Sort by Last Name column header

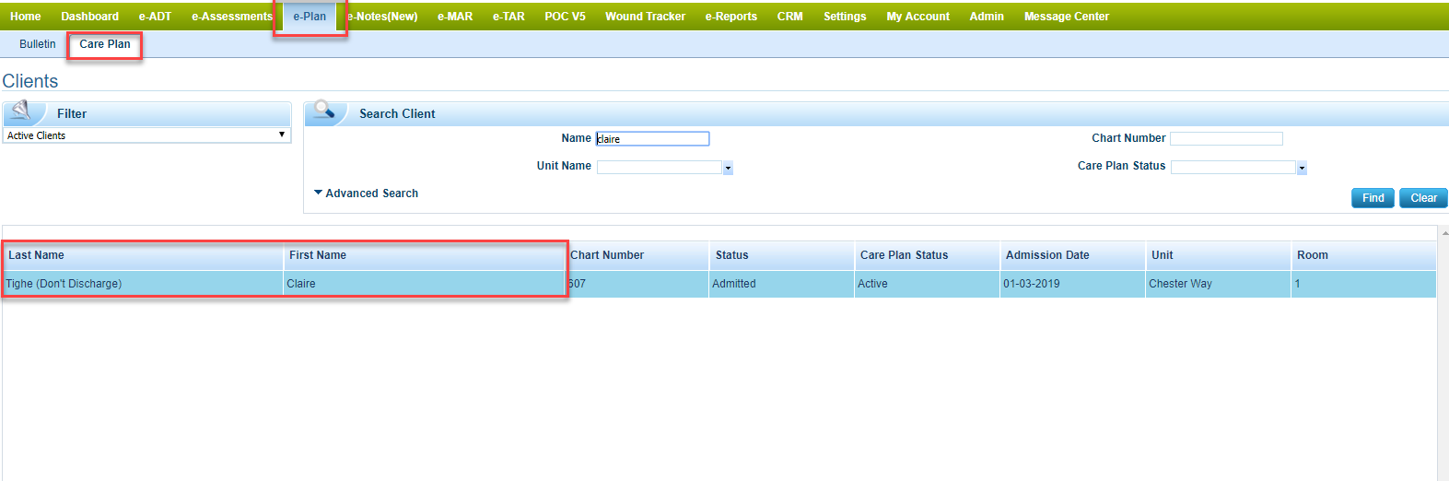point(37,255)
